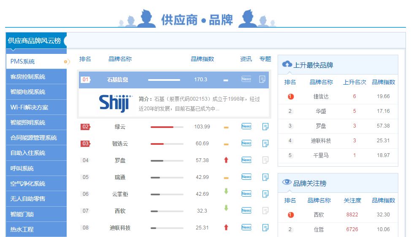Open 专题 document icon in 迪联科技 row

[x=265, y=228]
